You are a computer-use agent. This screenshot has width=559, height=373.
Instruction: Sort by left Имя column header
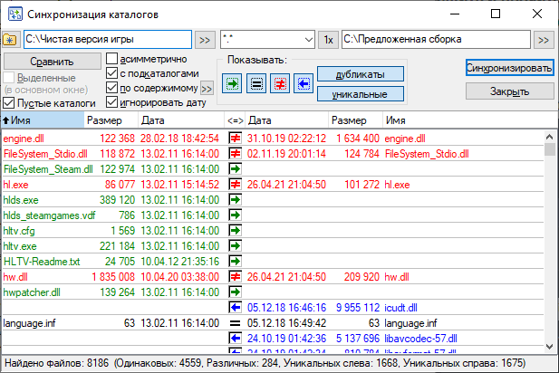click(42, 120)
